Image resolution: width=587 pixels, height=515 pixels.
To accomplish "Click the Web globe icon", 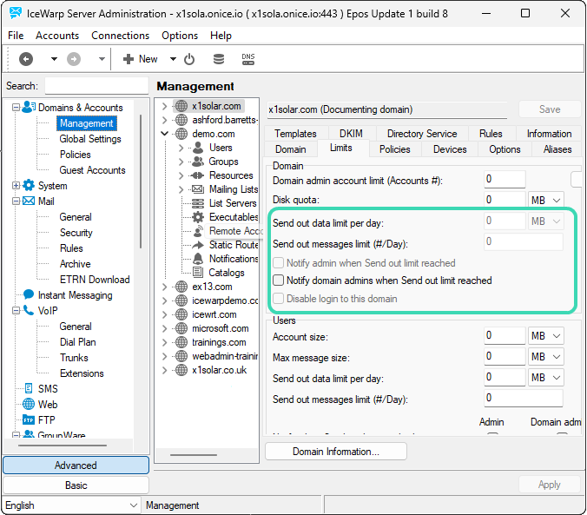I will 29,404.
